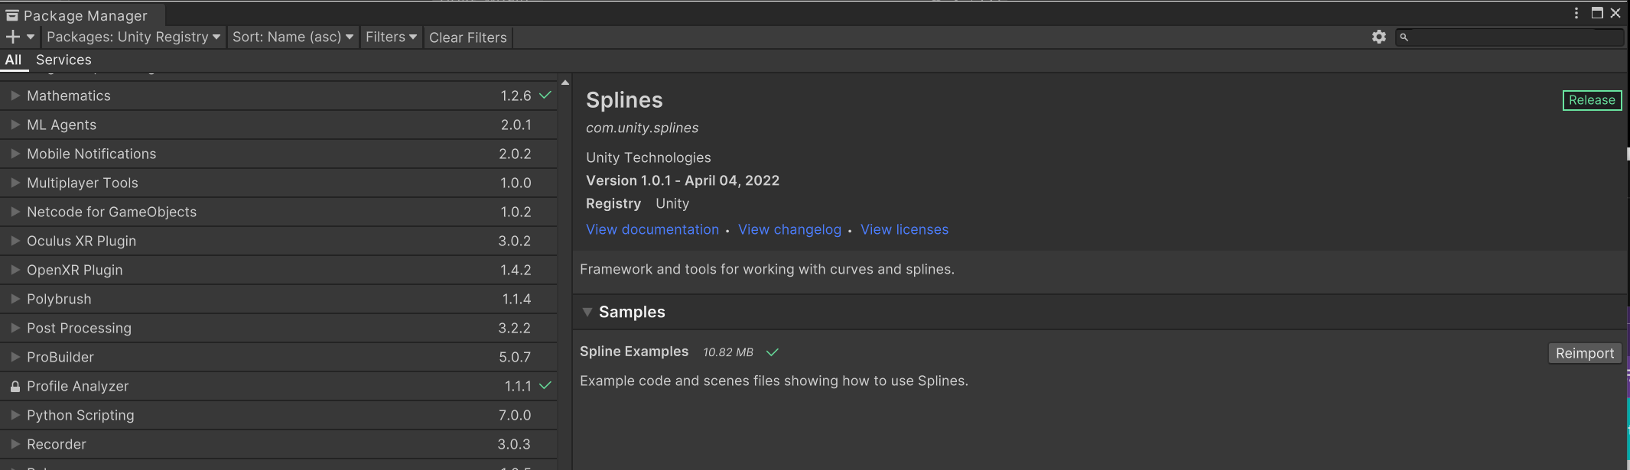Switch to the Services tab
Screen dimensions: 1630x470
(63, 60)
